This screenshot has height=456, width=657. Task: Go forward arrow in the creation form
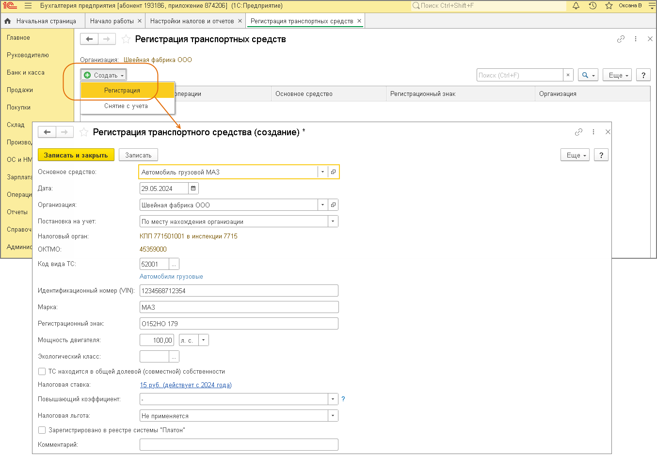[x=64, y=132]
